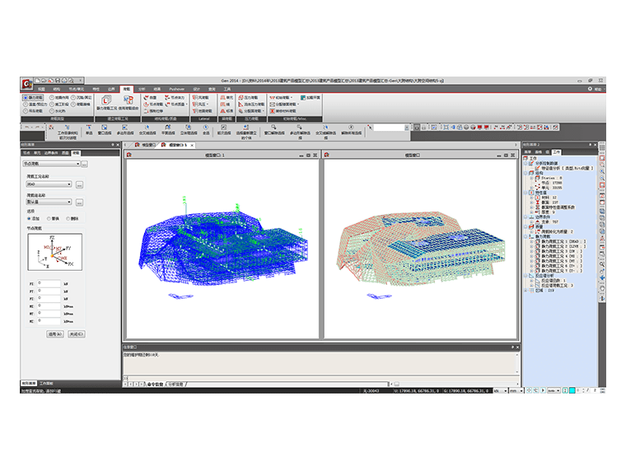Click the 使用荷载组合 load combination icon
The image size is (626, 475).
pos(128,103)
